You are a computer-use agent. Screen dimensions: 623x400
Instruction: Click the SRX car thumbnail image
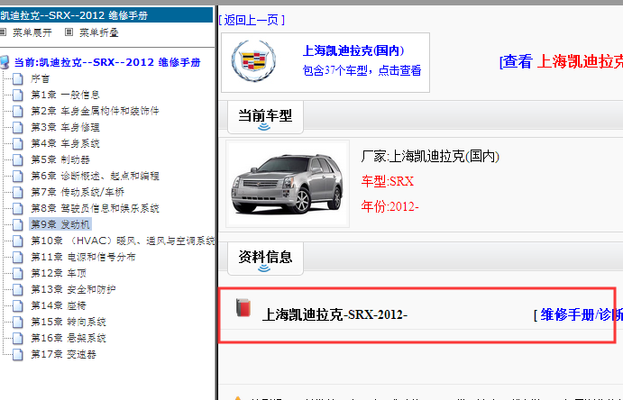pyautogui.click(x=288, y=184)
